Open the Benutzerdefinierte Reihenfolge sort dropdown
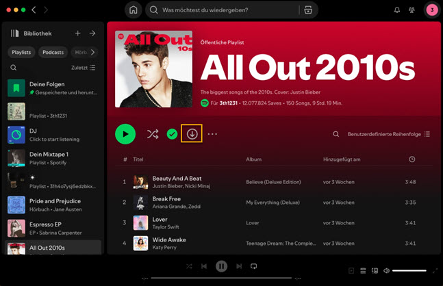Screen dimensions: 443x286 (x=389, y=135)
